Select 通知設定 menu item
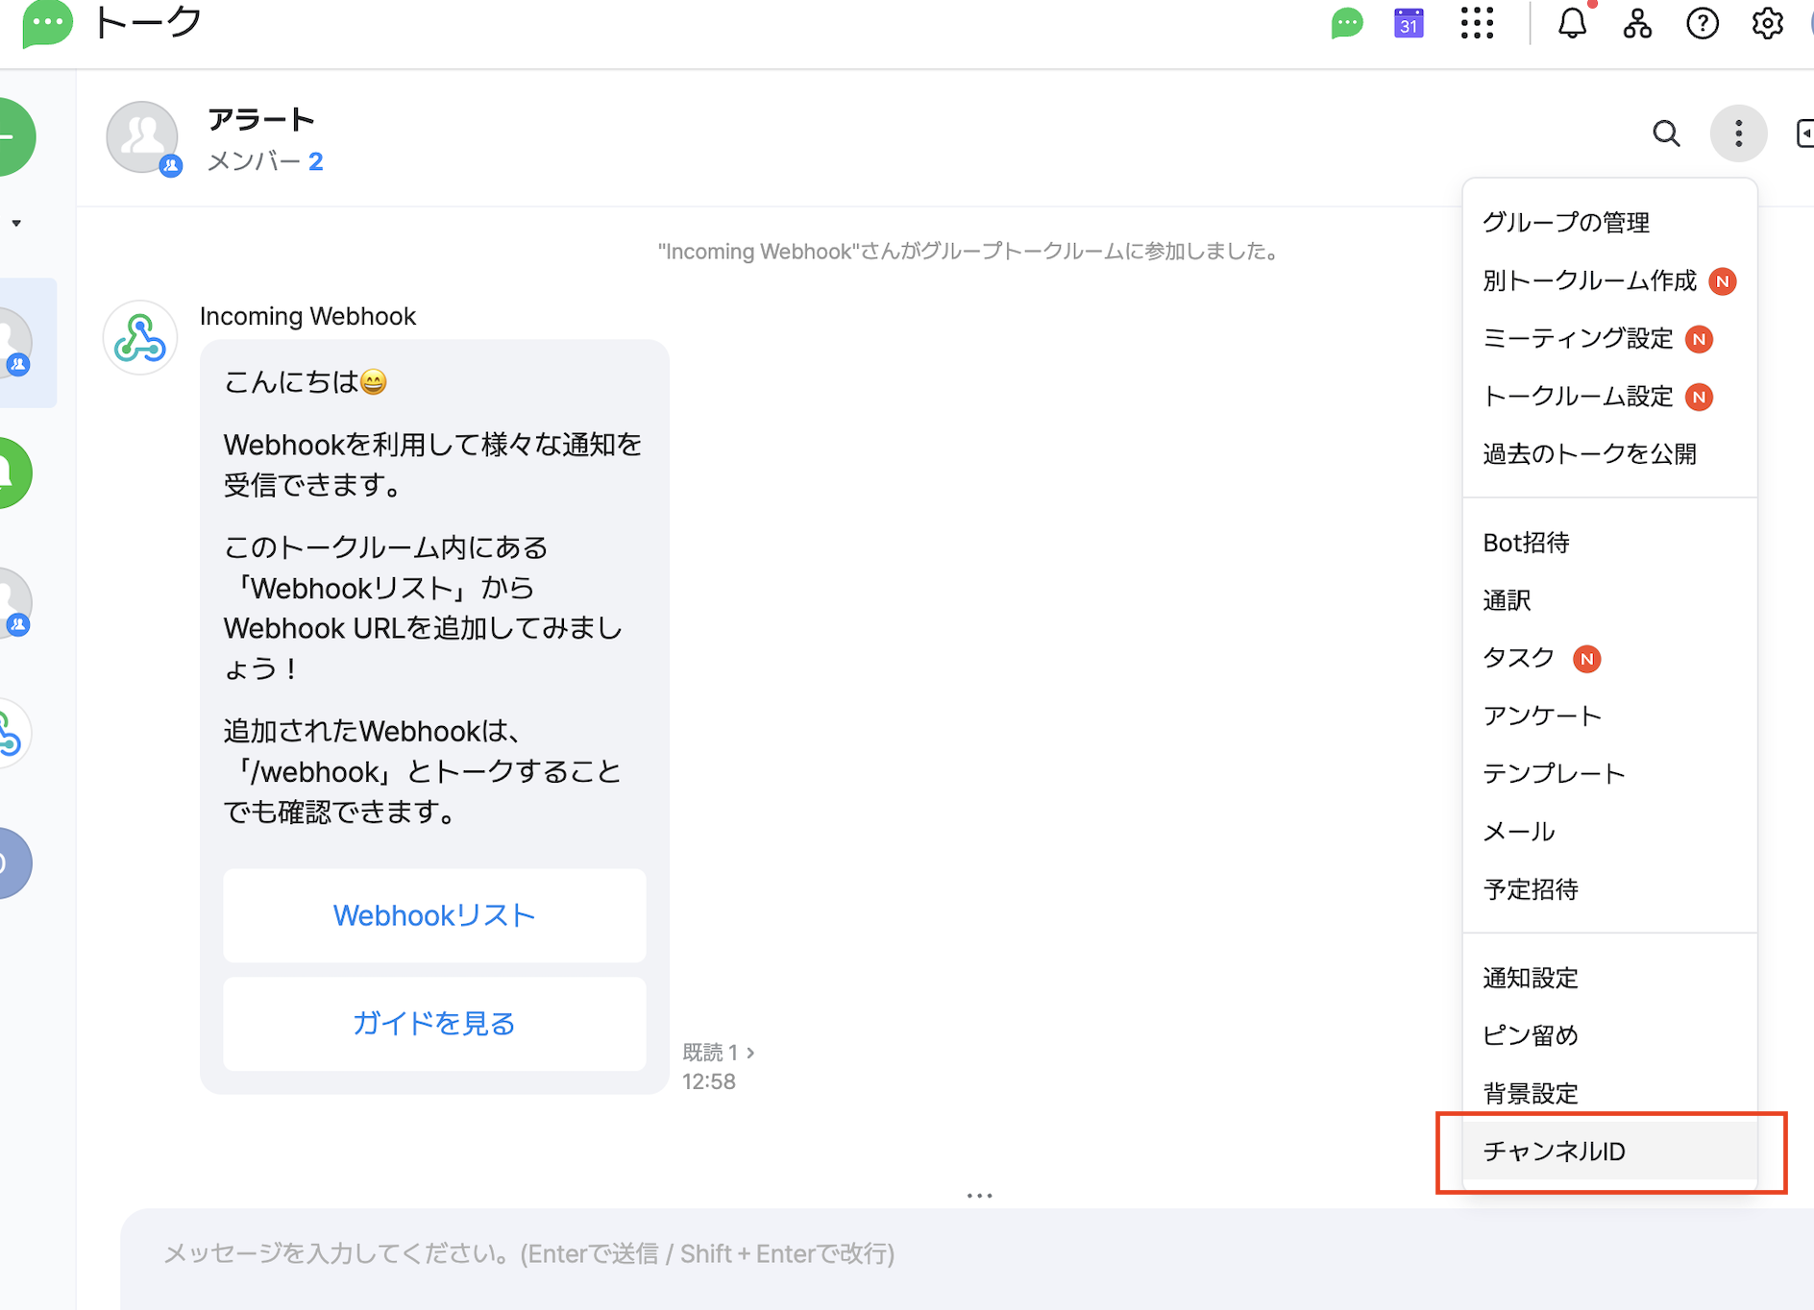Screen dimensions: 1814x1310 1609,978
